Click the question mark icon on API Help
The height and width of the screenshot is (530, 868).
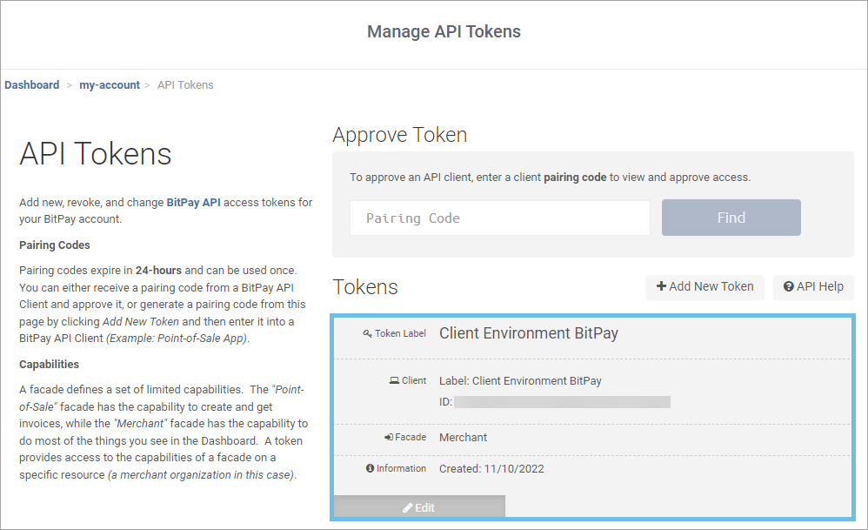[788, 287]
